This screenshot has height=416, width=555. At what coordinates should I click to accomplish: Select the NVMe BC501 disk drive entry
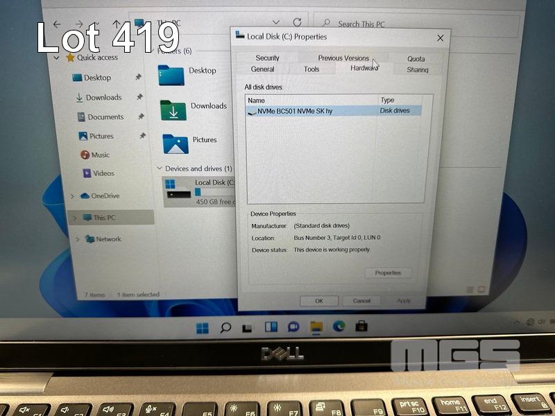pyautogui.click(x=295, y=111)
